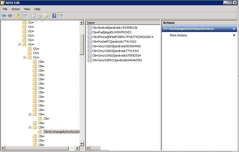Select CN=PocketPC§androidc77414322 entry
Viewport: 239px width, 152px height.
[x=114, y=42]
